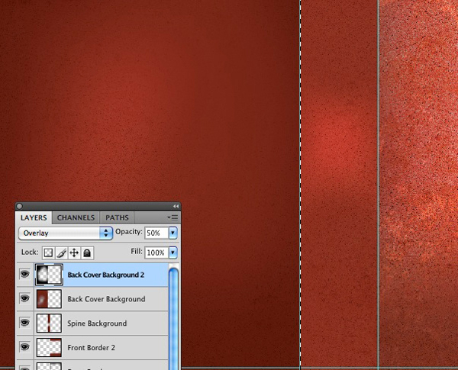The height and width of the screenshot is (370, 458).
Task: Toggle lock all padlock icon
Action: (87, 253)
